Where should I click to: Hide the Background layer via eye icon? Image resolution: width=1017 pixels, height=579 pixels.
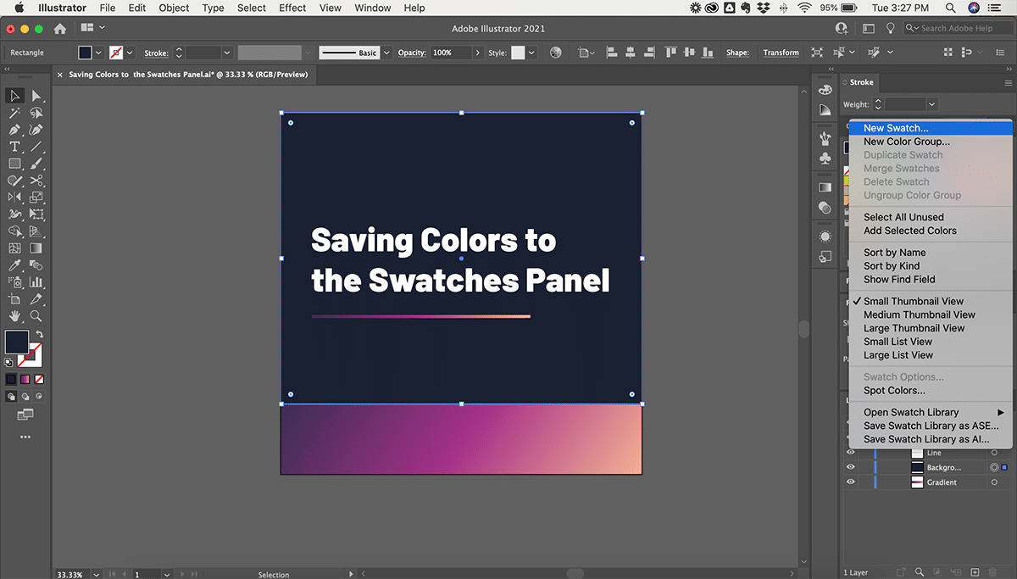(x=851, y=467)
